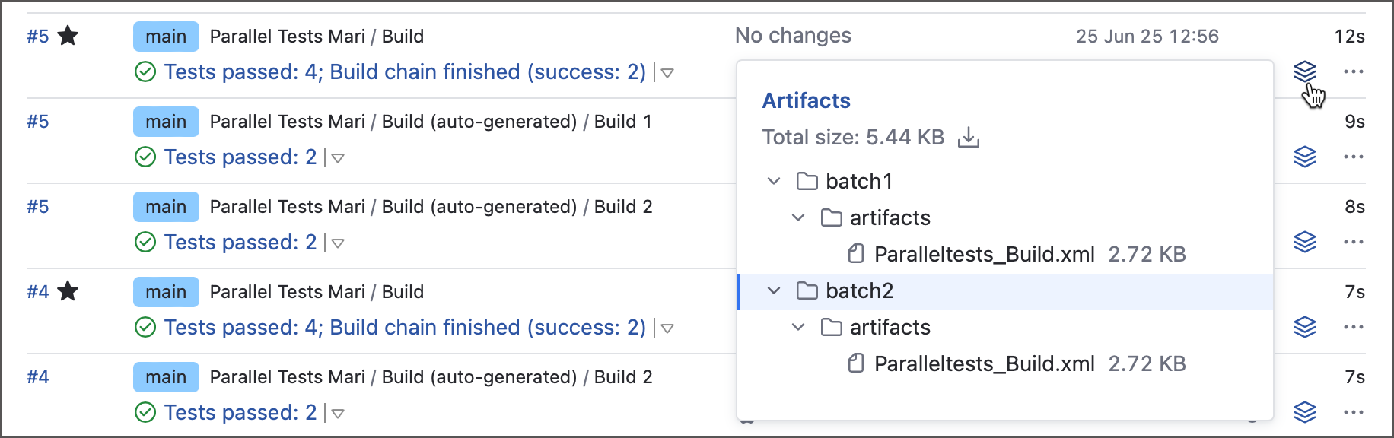
Task: Open the ellipsis menu on the top build row
Action: tap(1354, 71)
